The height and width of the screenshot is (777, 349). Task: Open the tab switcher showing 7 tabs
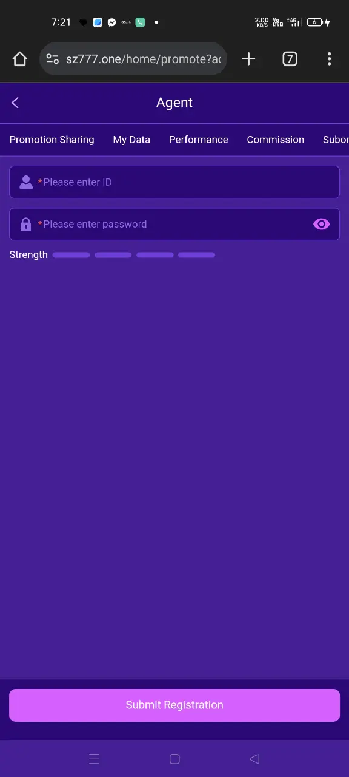click(x=290, y=59)
